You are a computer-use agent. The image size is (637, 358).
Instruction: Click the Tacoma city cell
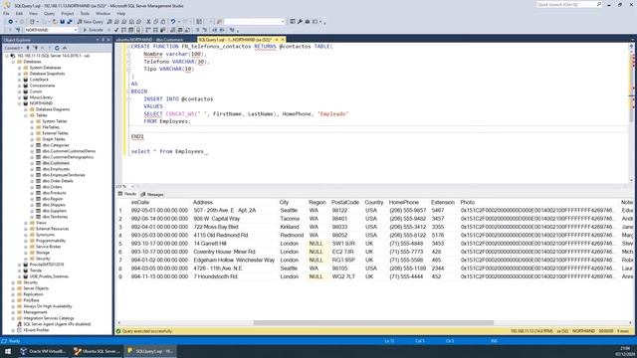tap(290, 219)
